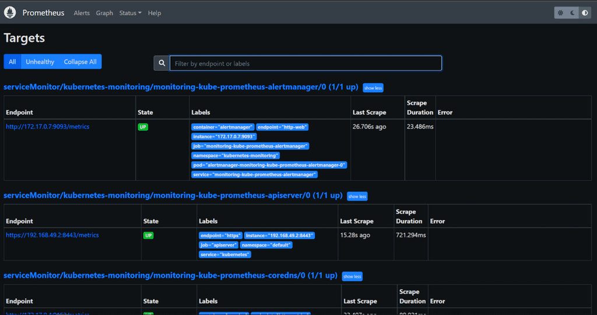Open the apiserver serviceMonitor heading link
Viewport: 597px width, 315px height.
173,195
